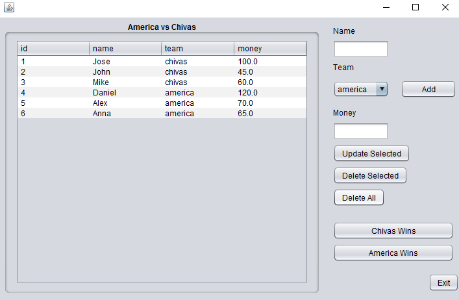This screenshot has width=459, height=300.
Task: Click the Chivas Wins button
Action: pyautogui.click(x=393, y=231)
